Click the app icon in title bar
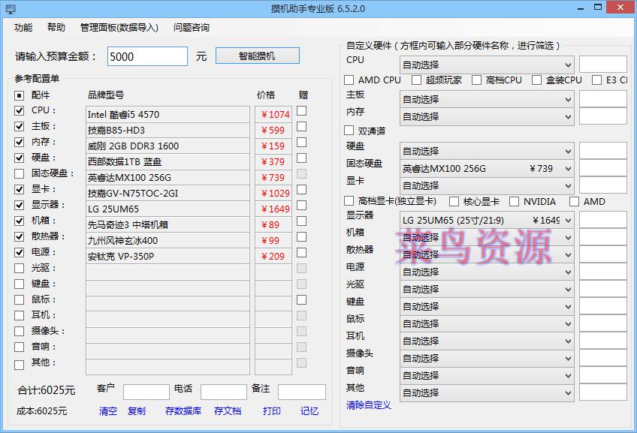 pyautogui.click(x=11, y=9)
